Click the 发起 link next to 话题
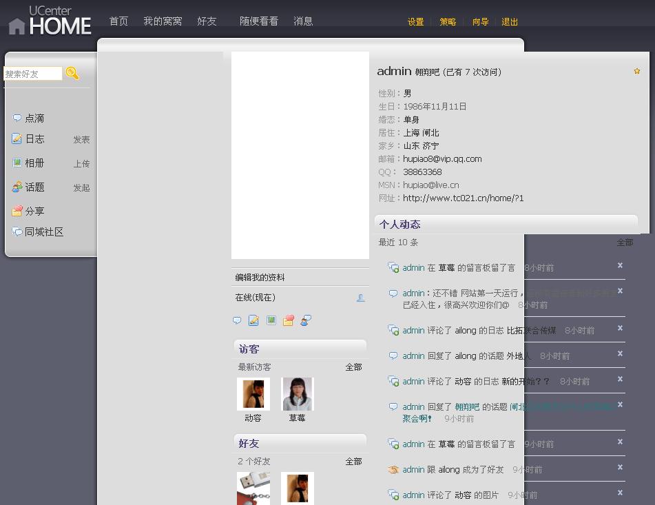Viewport: 655px width, 505px height. [x=81, y=188]
